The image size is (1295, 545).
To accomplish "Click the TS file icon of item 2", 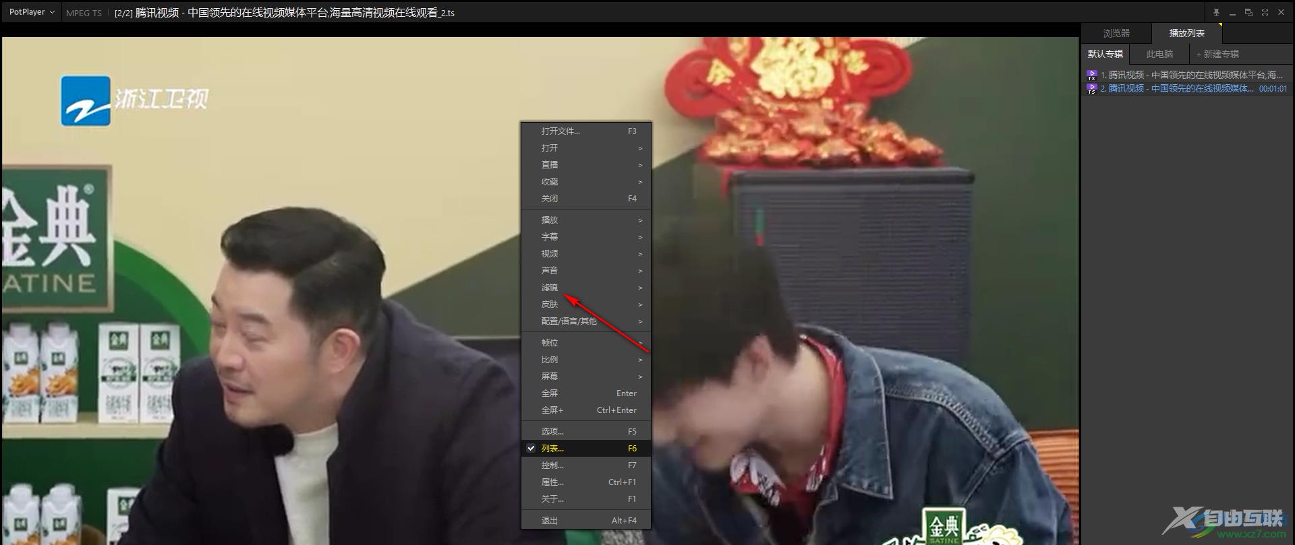I will (x=1091, y=88).
